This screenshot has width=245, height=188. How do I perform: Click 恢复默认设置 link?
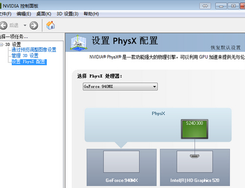click(225, 48)
